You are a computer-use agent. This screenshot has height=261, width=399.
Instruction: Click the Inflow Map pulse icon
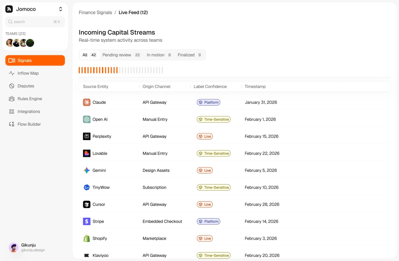coord(12,73)
